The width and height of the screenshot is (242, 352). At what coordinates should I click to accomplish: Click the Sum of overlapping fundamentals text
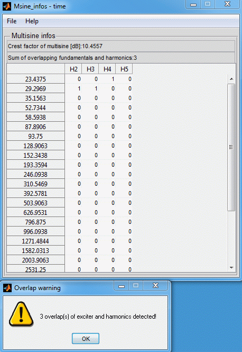click(x=72, y=58)
